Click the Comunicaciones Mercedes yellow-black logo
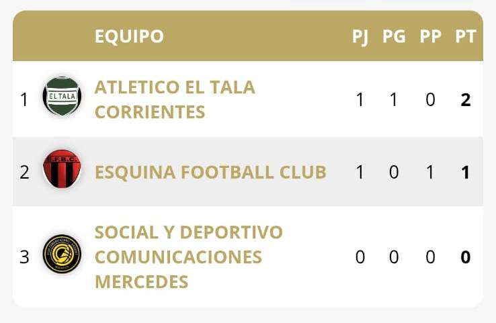The width and height of the screenshot is (496, 323). (62, 253)
